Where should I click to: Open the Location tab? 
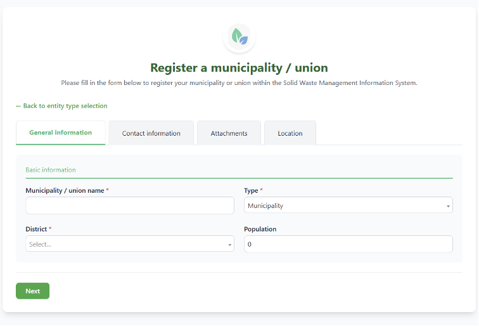pos(290,133)
